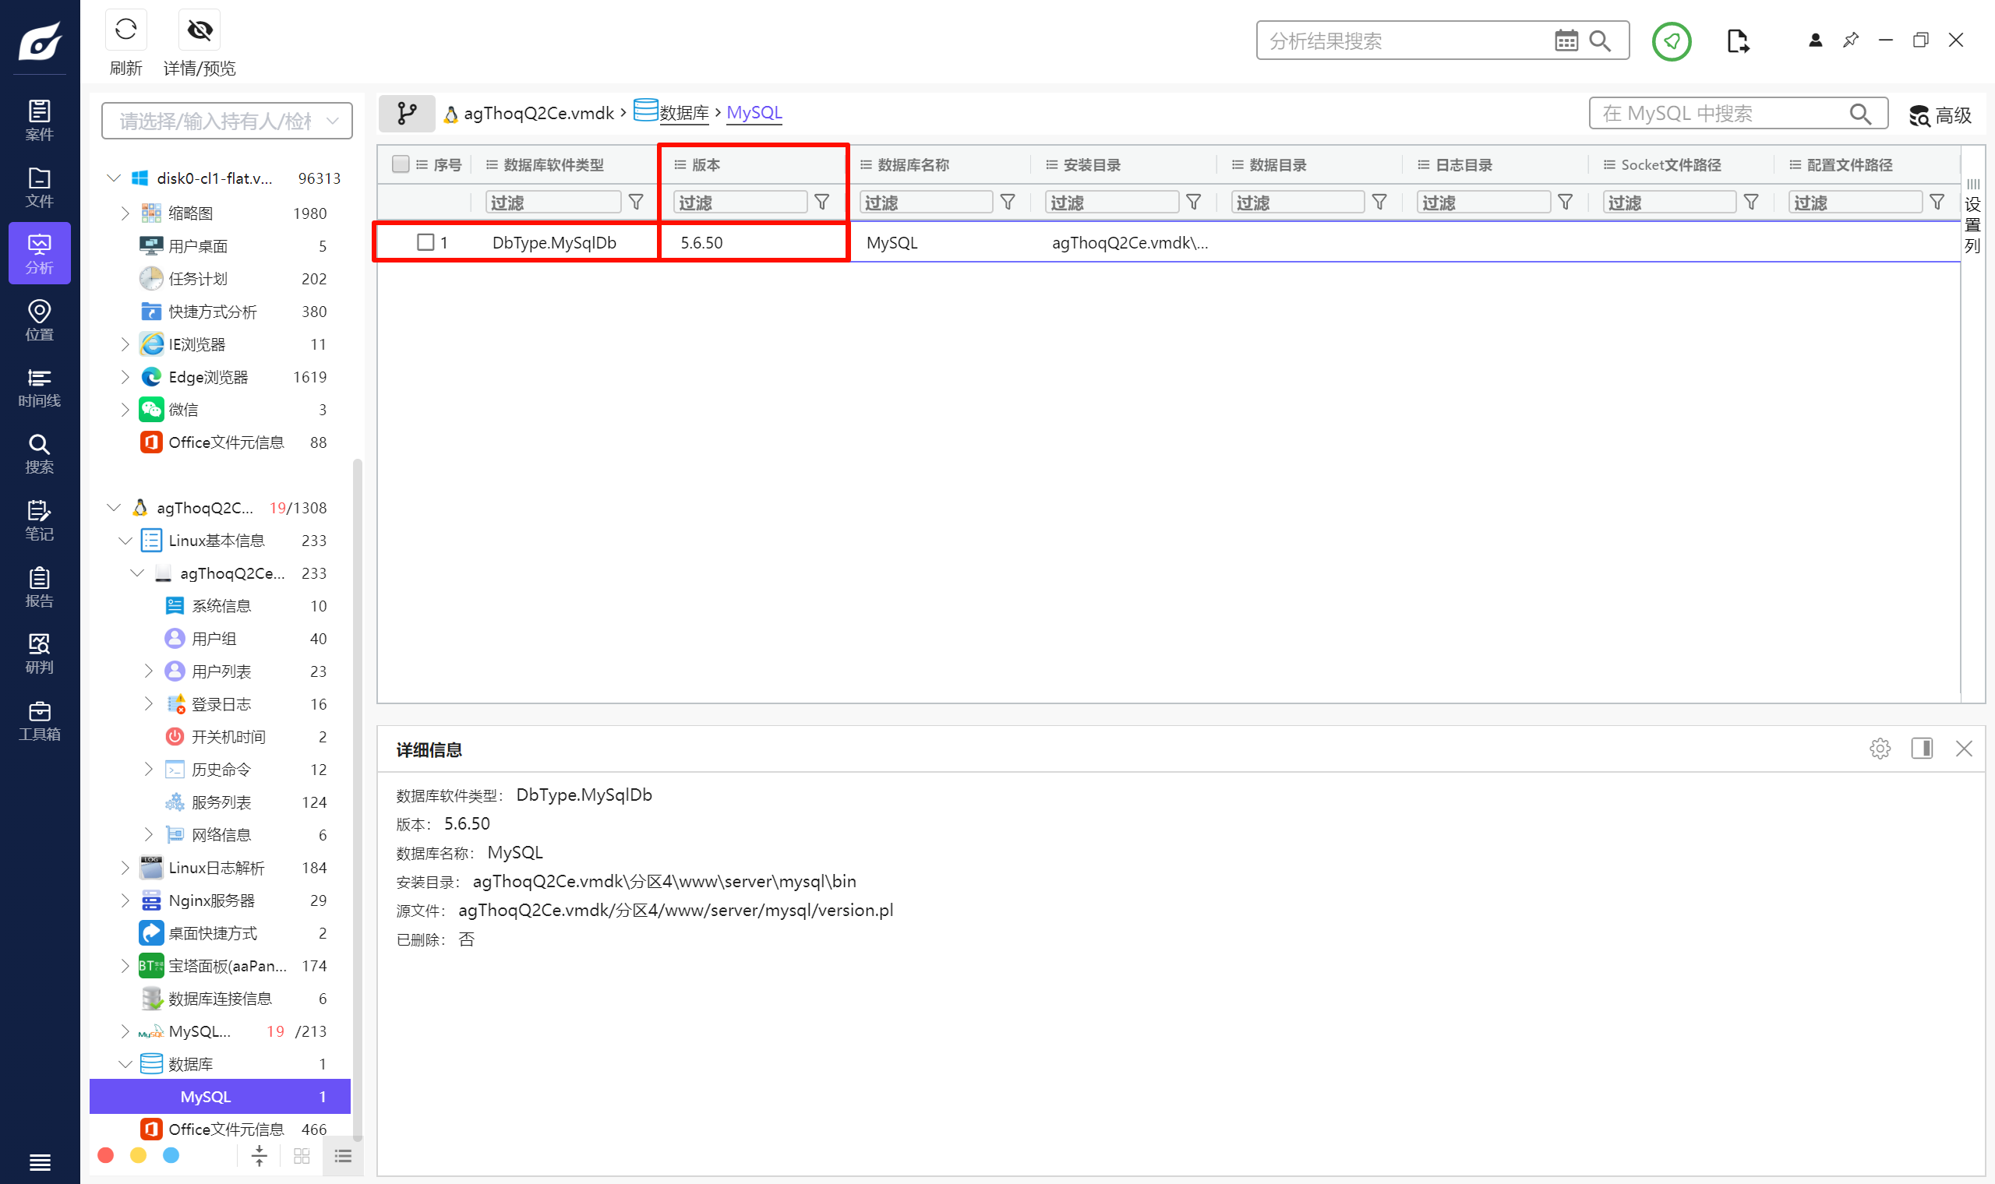Click the search icon in MySQL search box

tap(1860, 114)
